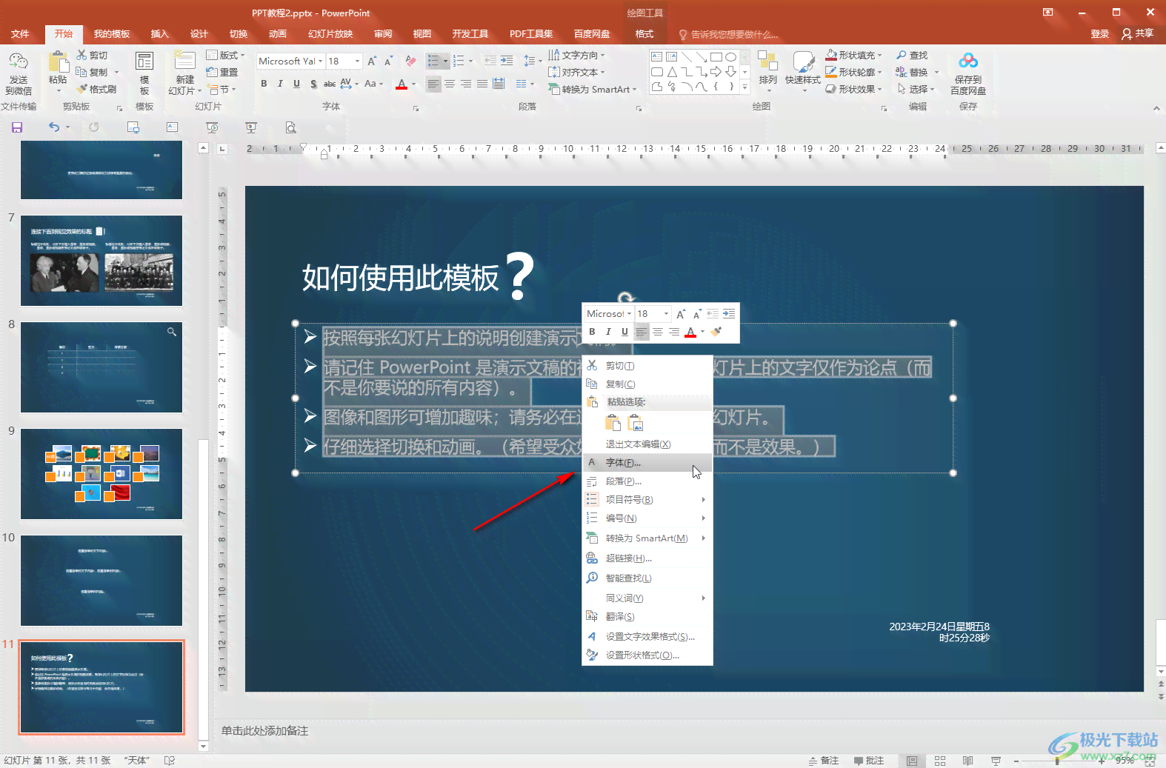Open the 插入 (Insert) ribbon tab
This screenshot has height=768, width=1166.
pos(160,34)
